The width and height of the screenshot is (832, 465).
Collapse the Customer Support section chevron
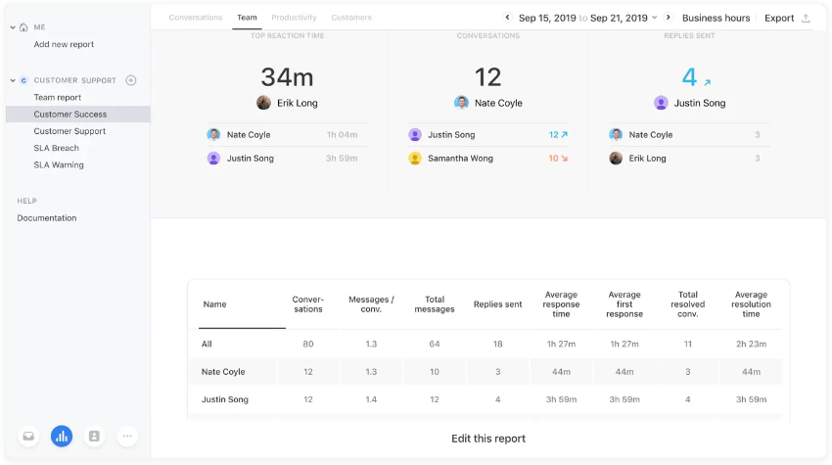(12, 80)
